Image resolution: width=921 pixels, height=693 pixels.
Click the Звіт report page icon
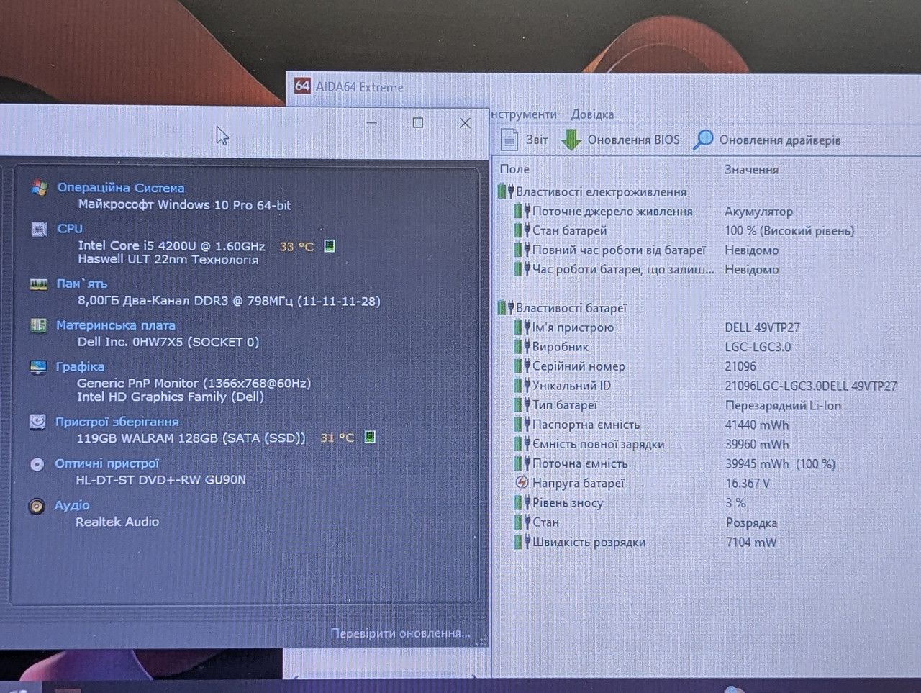(509, 140)
